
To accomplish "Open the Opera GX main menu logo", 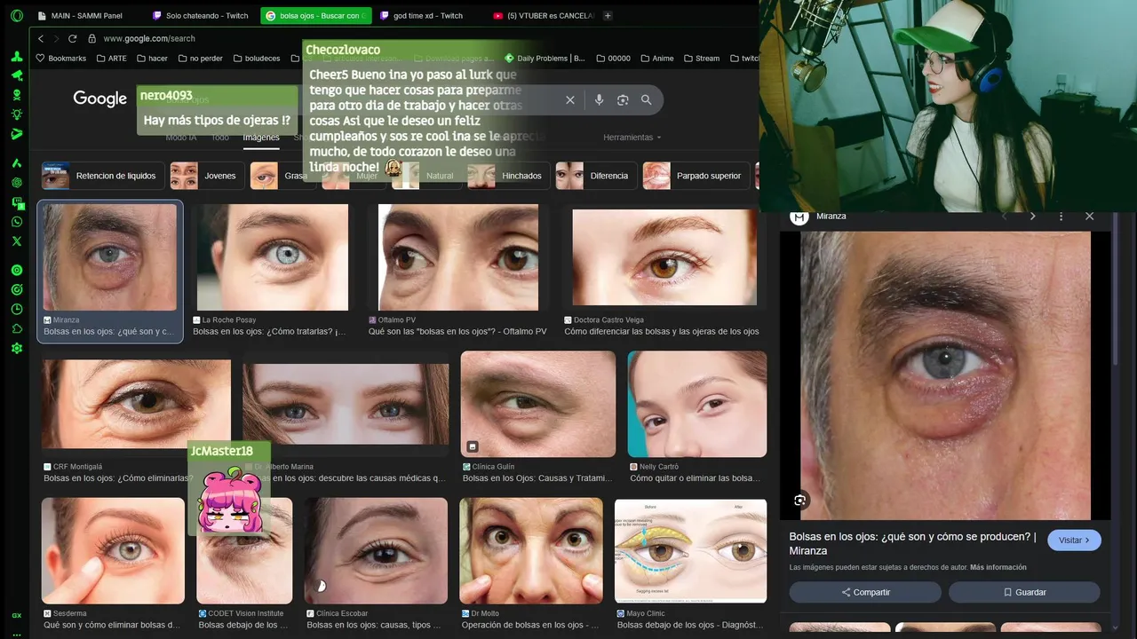I will [17, 16].
